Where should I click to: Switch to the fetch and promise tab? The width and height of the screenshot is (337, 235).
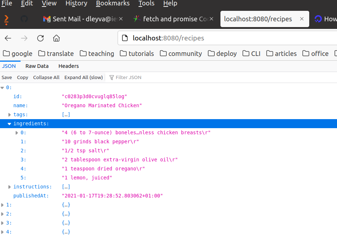(x=173, y=19)
